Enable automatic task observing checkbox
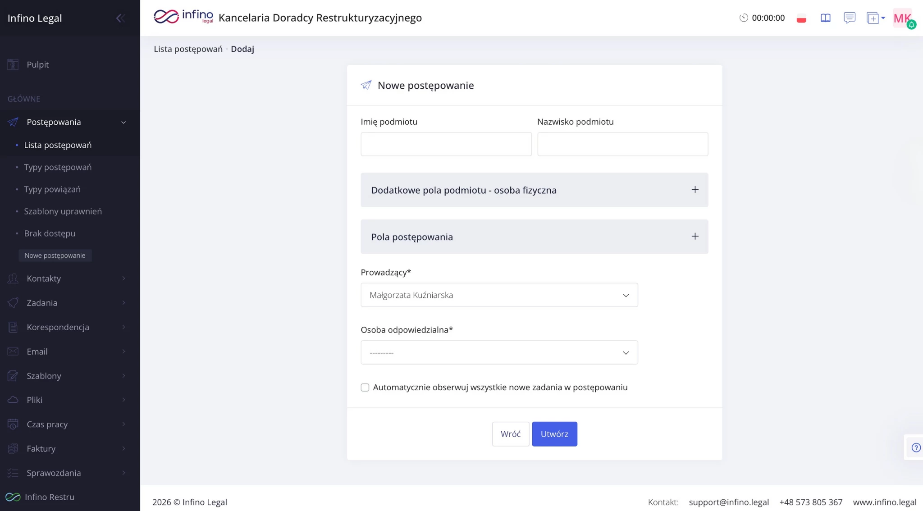This screenshot has width=923, height=511. 365,388
